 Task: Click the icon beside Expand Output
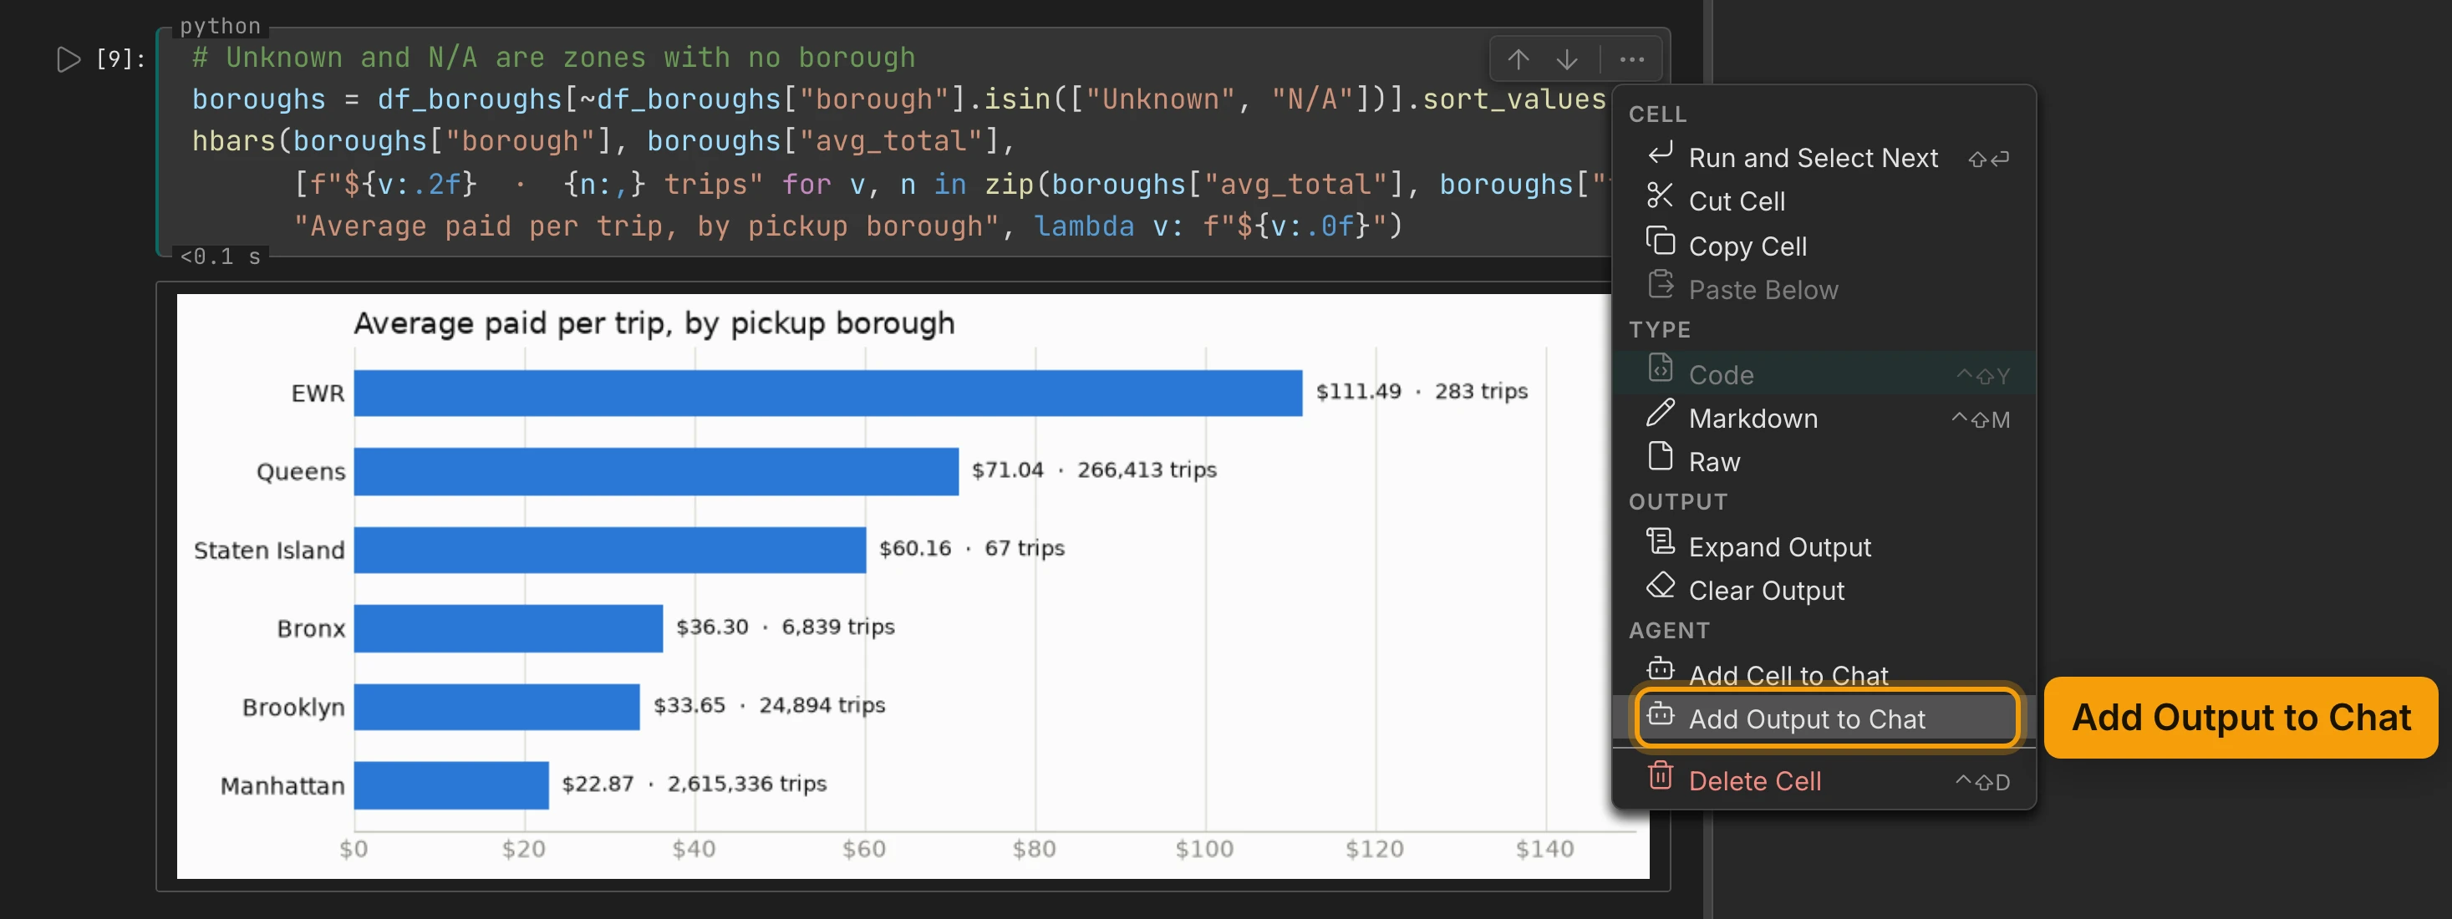(x=1659, y=541)
